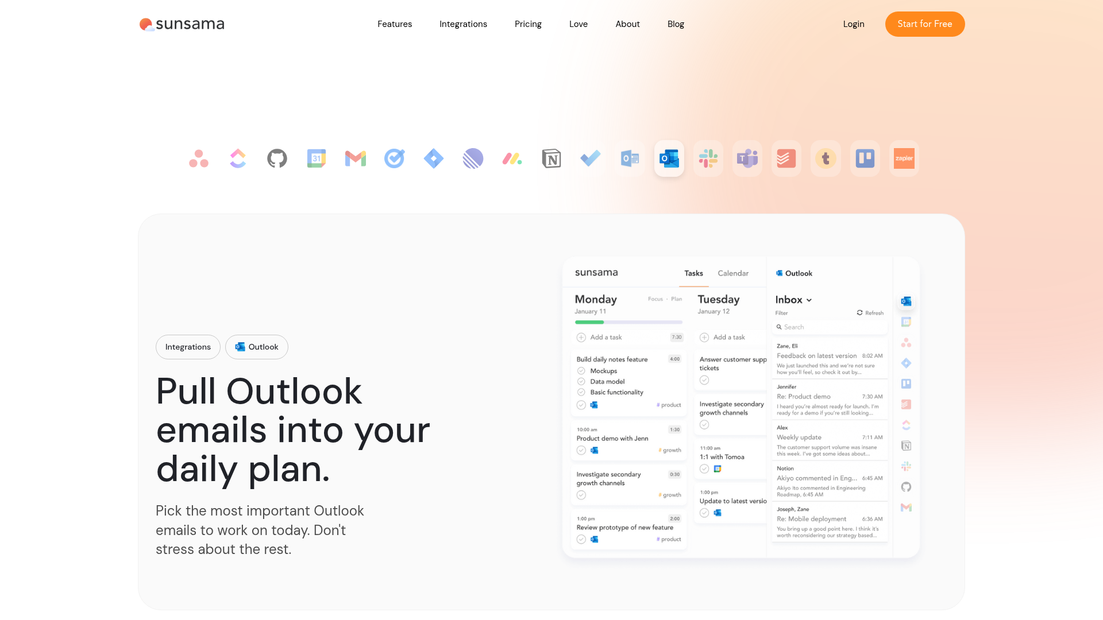
Task: Select the Outlook Calendar integration icon
Action: point(630,158)
